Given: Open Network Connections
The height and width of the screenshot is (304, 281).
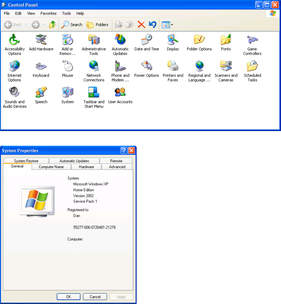Looking at the screenshot, I should (x=94, y=71).
